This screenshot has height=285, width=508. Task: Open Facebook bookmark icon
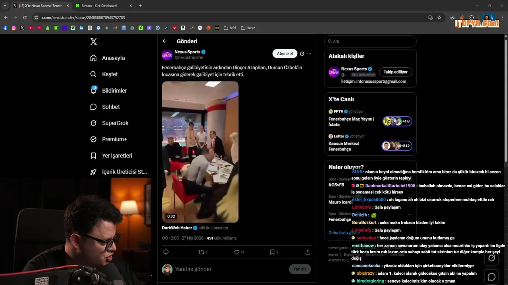pos(5,28)
